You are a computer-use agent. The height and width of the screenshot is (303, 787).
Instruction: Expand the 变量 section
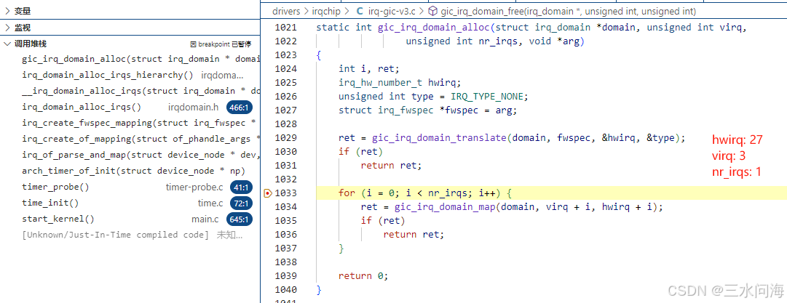tap(7, 11)
